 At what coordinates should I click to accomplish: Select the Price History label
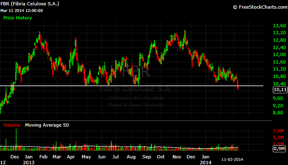[x=18, y=18]
